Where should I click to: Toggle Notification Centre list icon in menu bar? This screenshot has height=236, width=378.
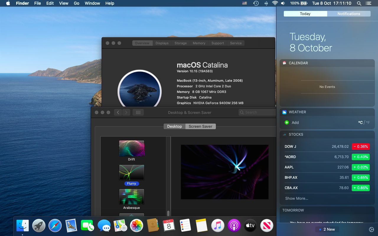(x=368, y=3)
